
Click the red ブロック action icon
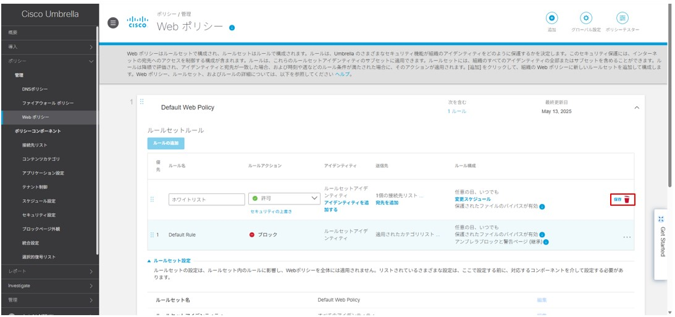click(x=252, y=235)
